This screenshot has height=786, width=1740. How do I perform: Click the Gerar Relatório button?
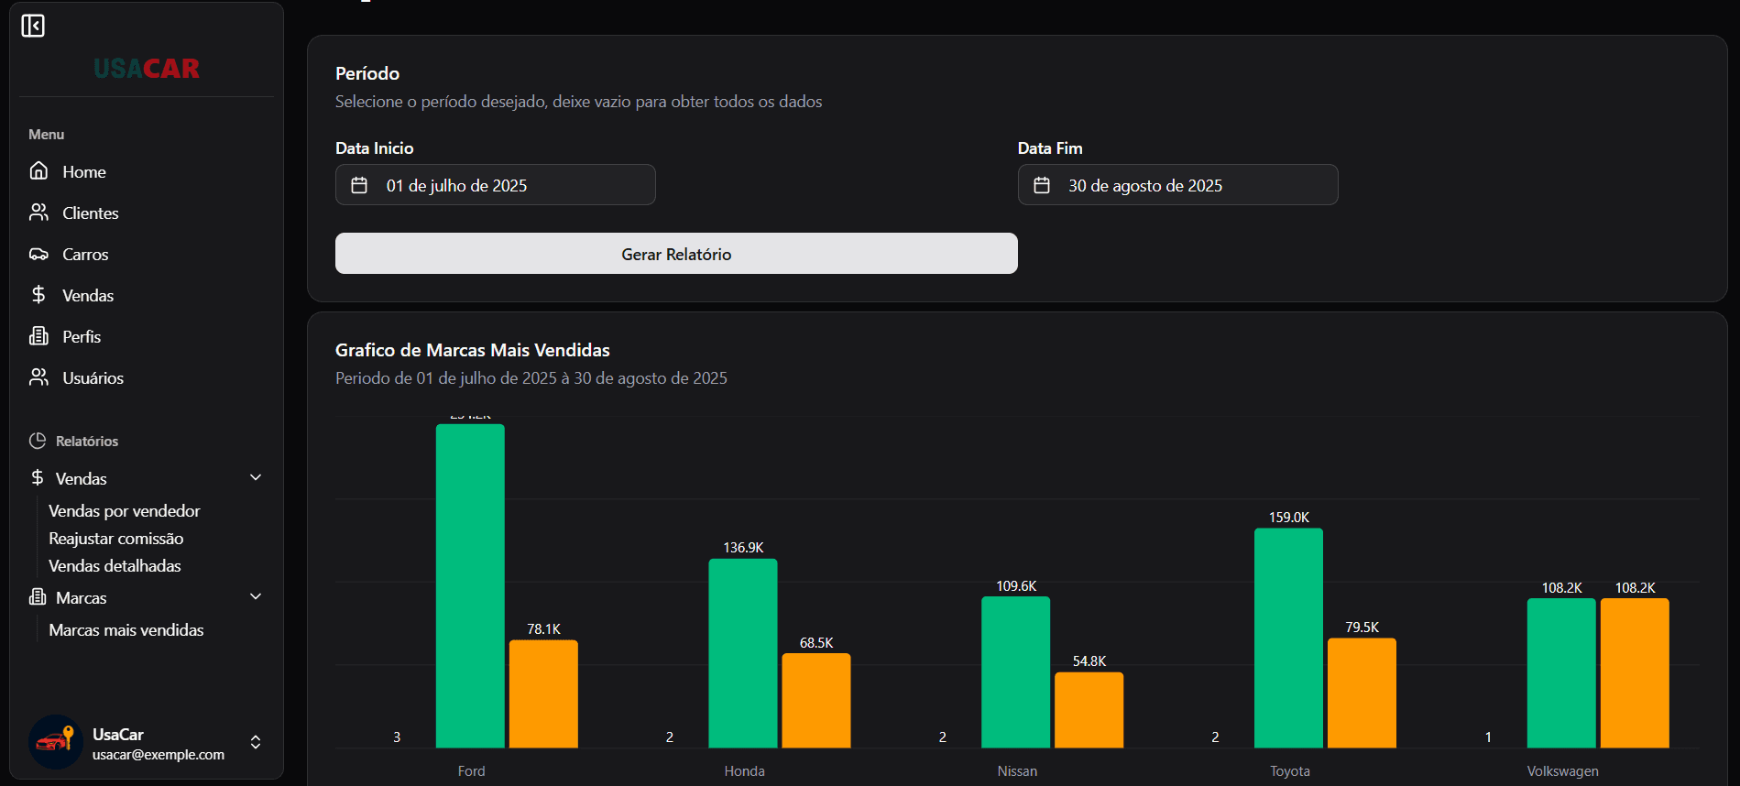[675, 254]
